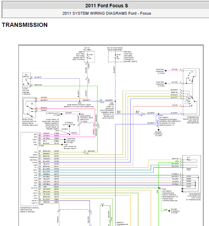Click the EXTERIOR LIGHTS SYSTEM label beside the dashed arrow
Image resolution: width=209 pixels, height=226 pixels.
point(53,114)
